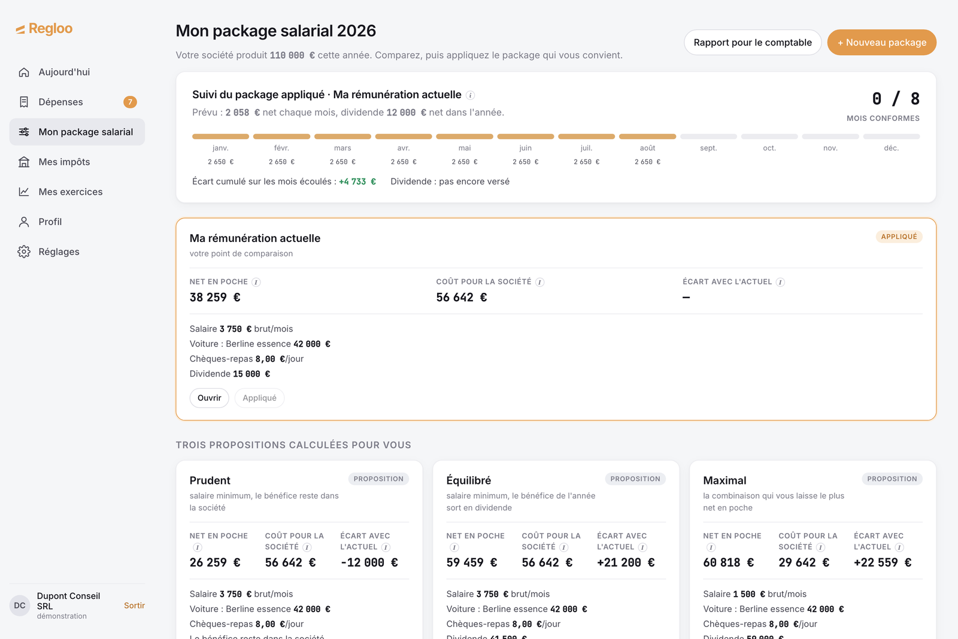958x639 pixels.
Task: Click the Mon package salarial 2026 heading
Action: (276, 31)
